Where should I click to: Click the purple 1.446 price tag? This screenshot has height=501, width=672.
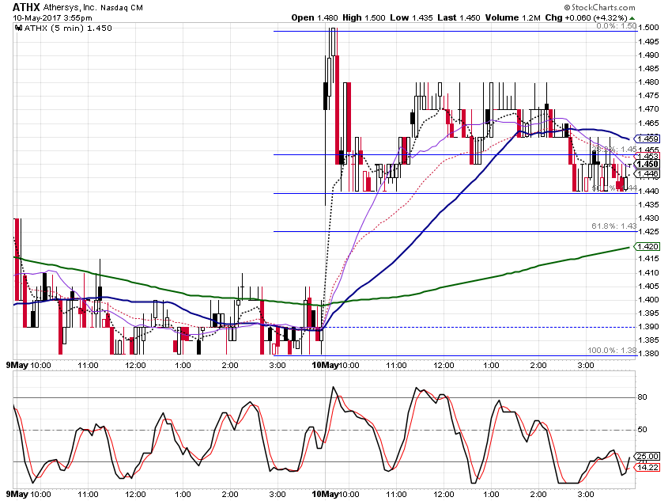coord(647,173)
